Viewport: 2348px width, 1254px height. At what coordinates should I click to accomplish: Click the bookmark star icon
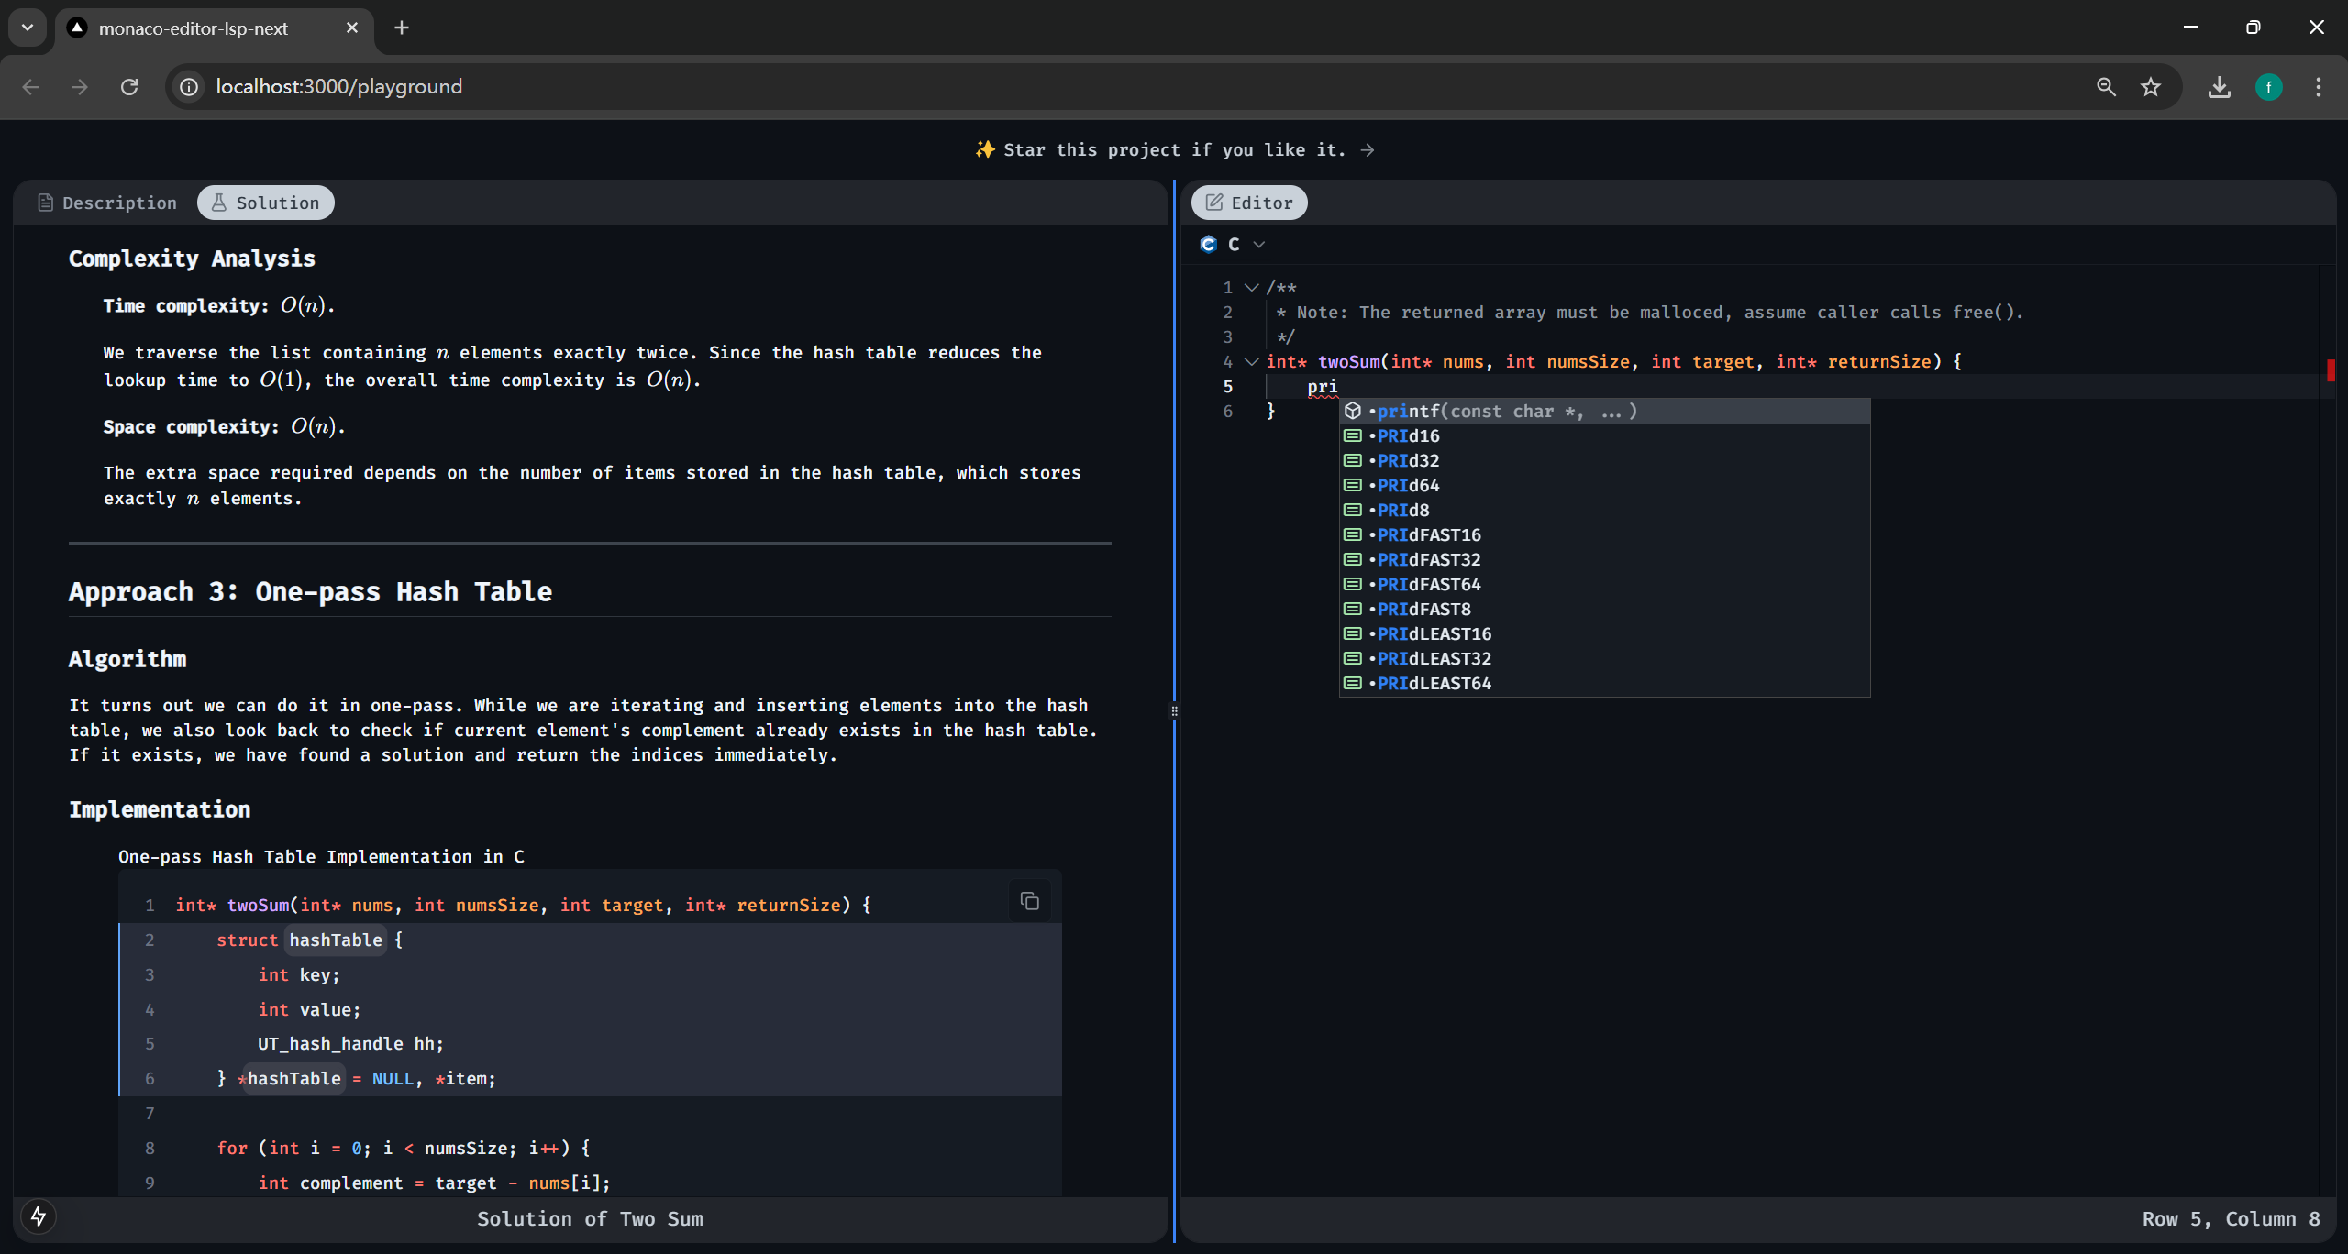coord(2151,87)
